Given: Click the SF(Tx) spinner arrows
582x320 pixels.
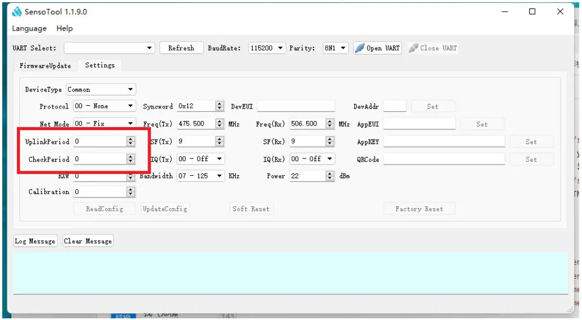Looking at the screenshot, I should click(220, 141).
